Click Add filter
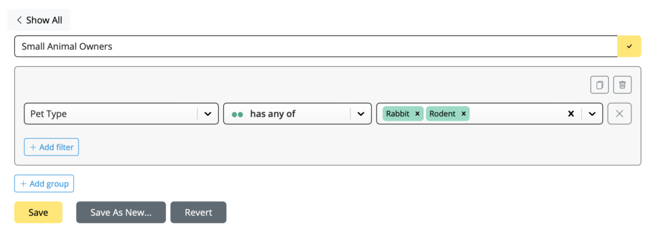Screen dimensions: 659x238 pyautogui.click(x=51, y=147)
